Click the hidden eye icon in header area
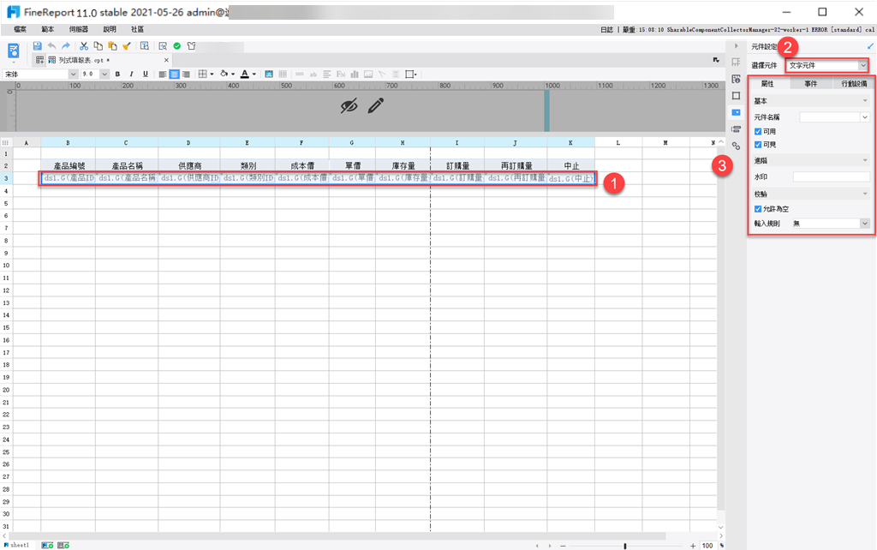Image resolution: width=877 pixels, height=550 pixels. [349, 105]
